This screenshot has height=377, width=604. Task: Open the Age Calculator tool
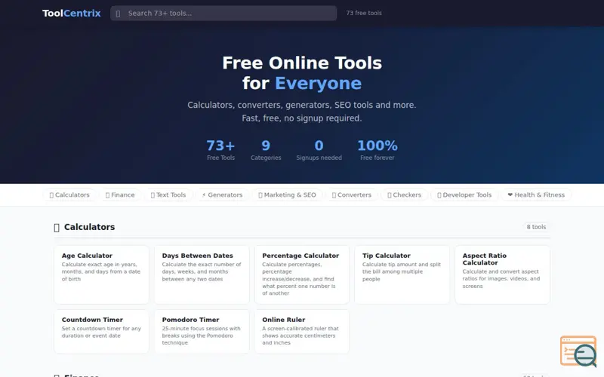(101, 274)
